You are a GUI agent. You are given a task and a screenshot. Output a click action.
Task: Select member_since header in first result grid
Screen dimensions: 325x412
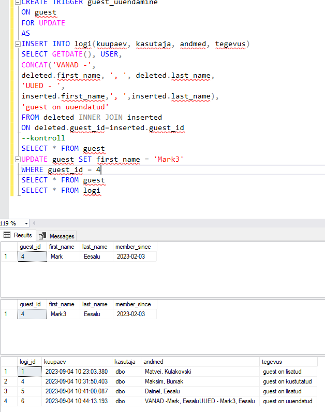135,247
